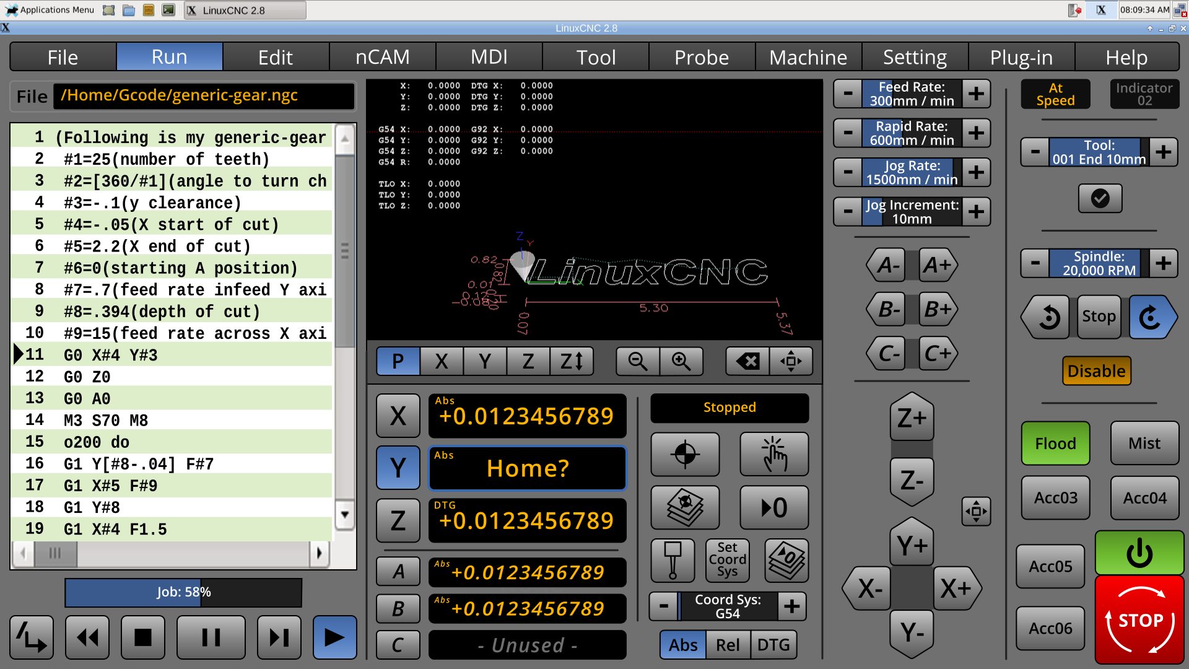Image resolution: width=1189 pixels, height=669 pixels.
Task: Click the tool probe touch icon
Action: tap(673, 560)
